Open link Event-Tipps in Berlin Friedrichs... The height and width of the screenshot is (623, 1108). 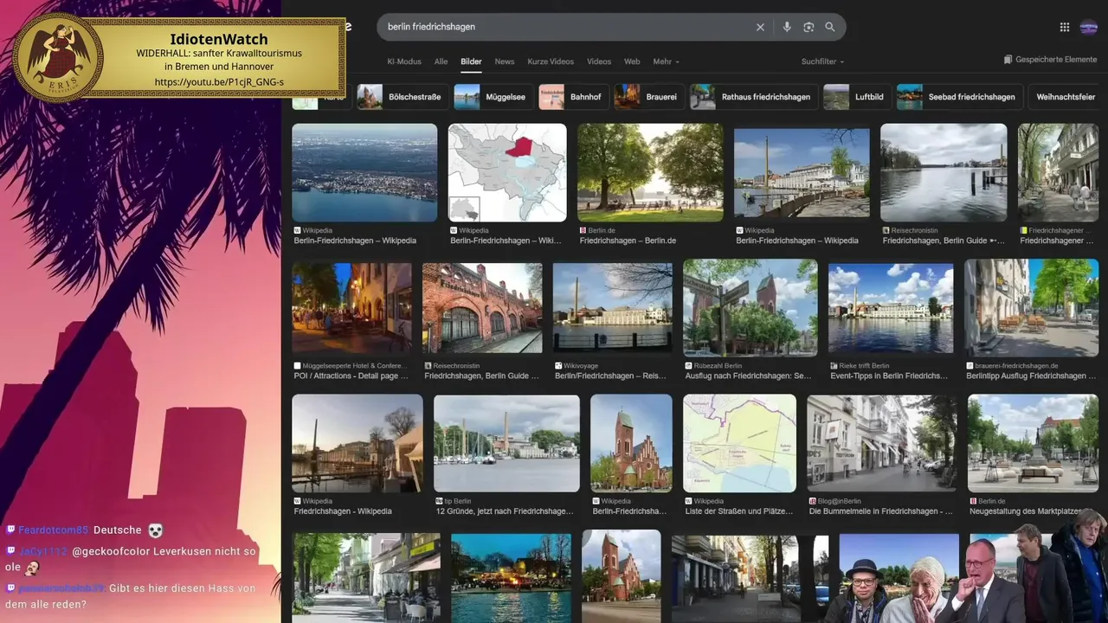(x=889, y=376)
